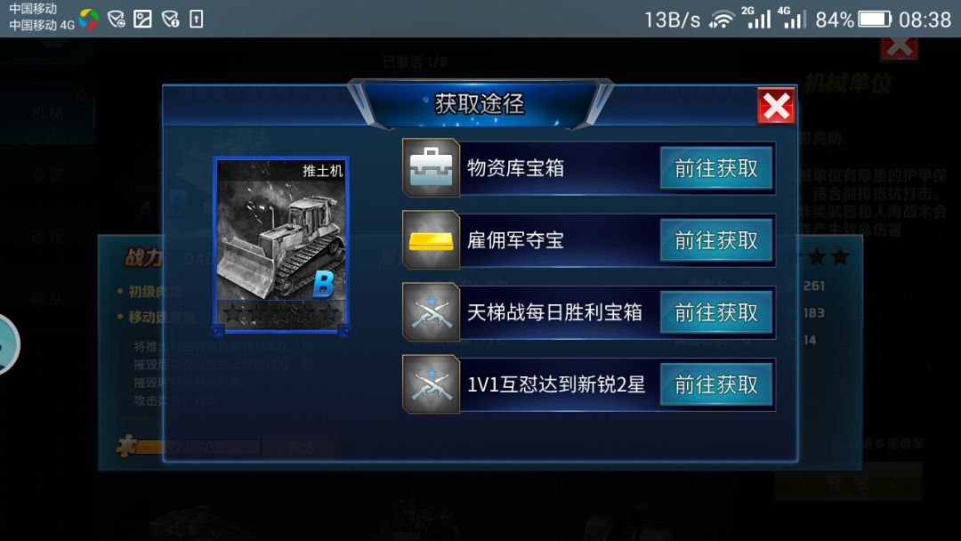This screenshot has height=541, width=961.
Task: Tap 前往获取 for 雇佣军夺宝
Action: 715,240
